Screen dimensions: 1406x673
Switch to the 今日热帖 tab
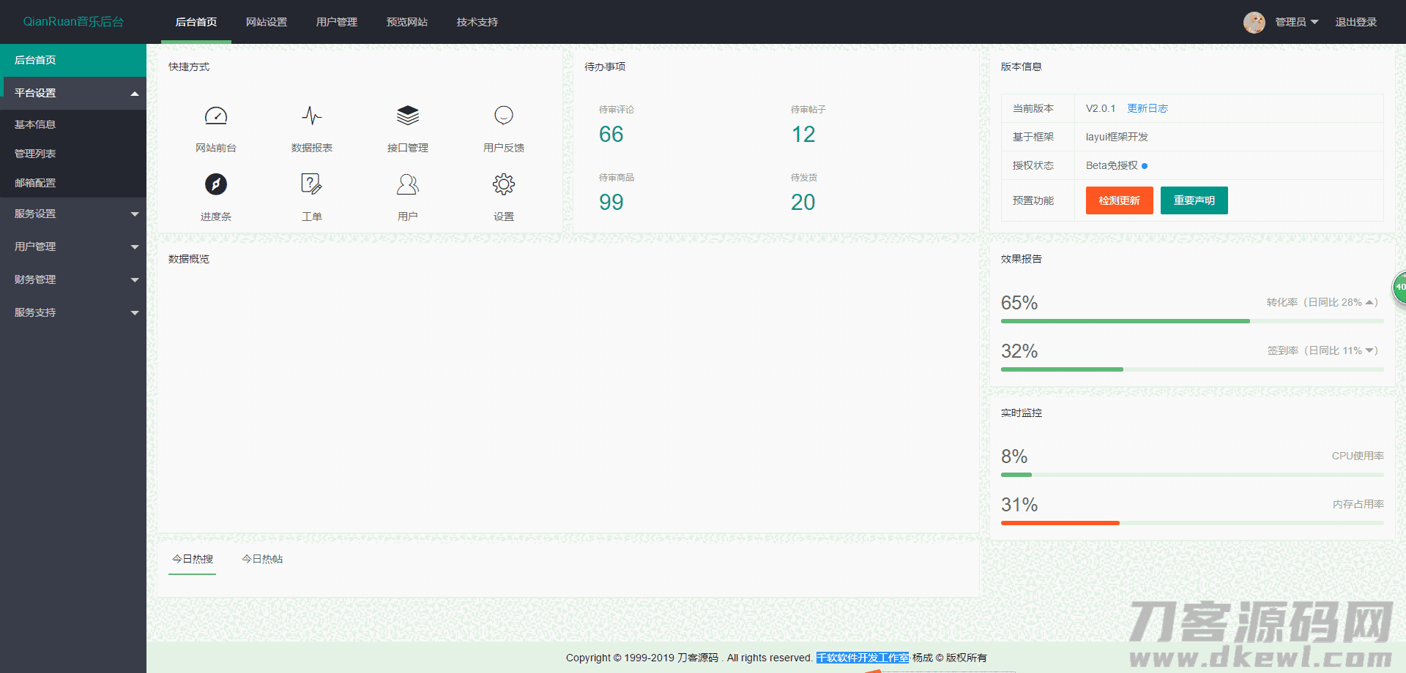click(262, 559)
